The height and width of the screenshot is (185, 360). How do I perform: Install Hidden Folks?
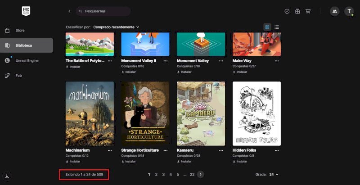point(240,161)
